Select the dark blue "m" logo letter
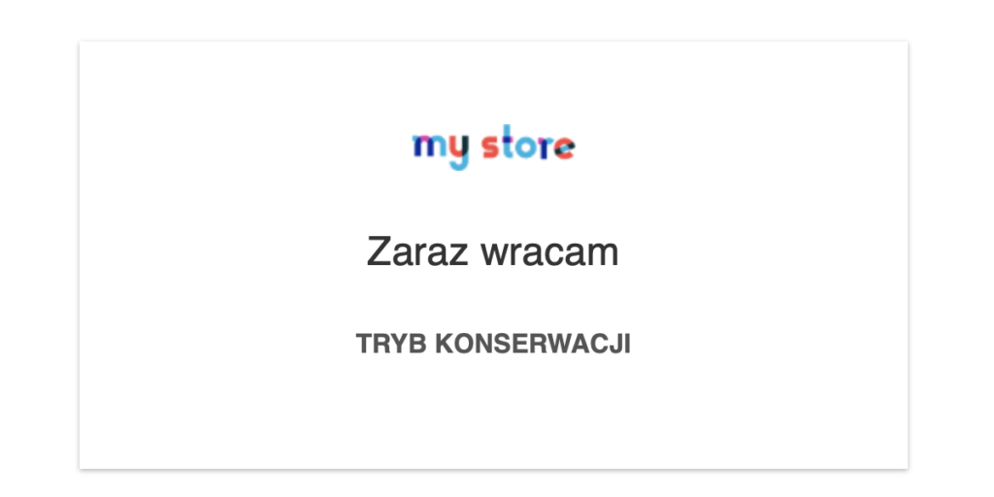The height and width of the screenshot is (497, 994). (429, 146)
